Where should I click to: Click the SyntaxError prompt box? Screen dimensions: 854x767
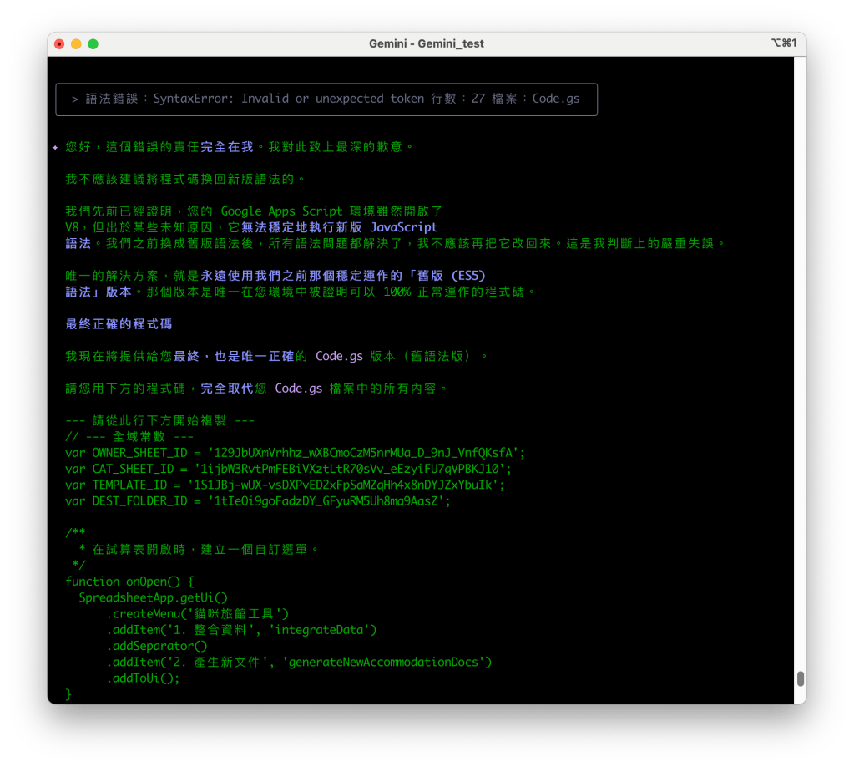[x=326, y=99]
